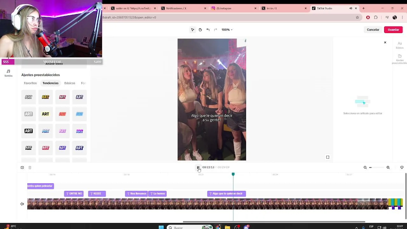Switch to the Tendencias tab
Image resolution: width=407 pixels, height=229 pixels.
pyautogui.click(x=51, y=83)
